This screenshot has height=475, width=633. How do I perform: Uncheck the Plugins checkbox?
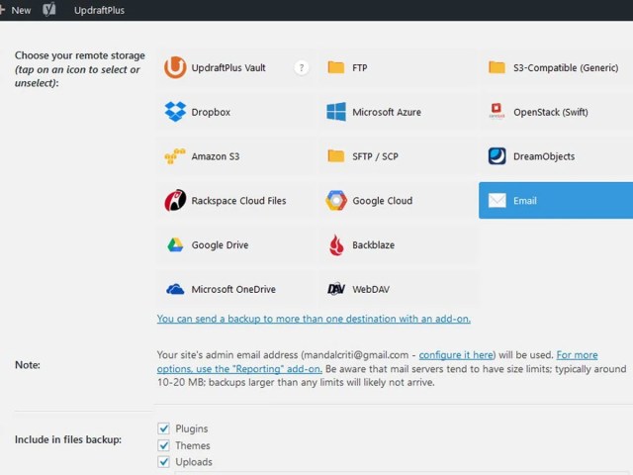tap(163, 428)
